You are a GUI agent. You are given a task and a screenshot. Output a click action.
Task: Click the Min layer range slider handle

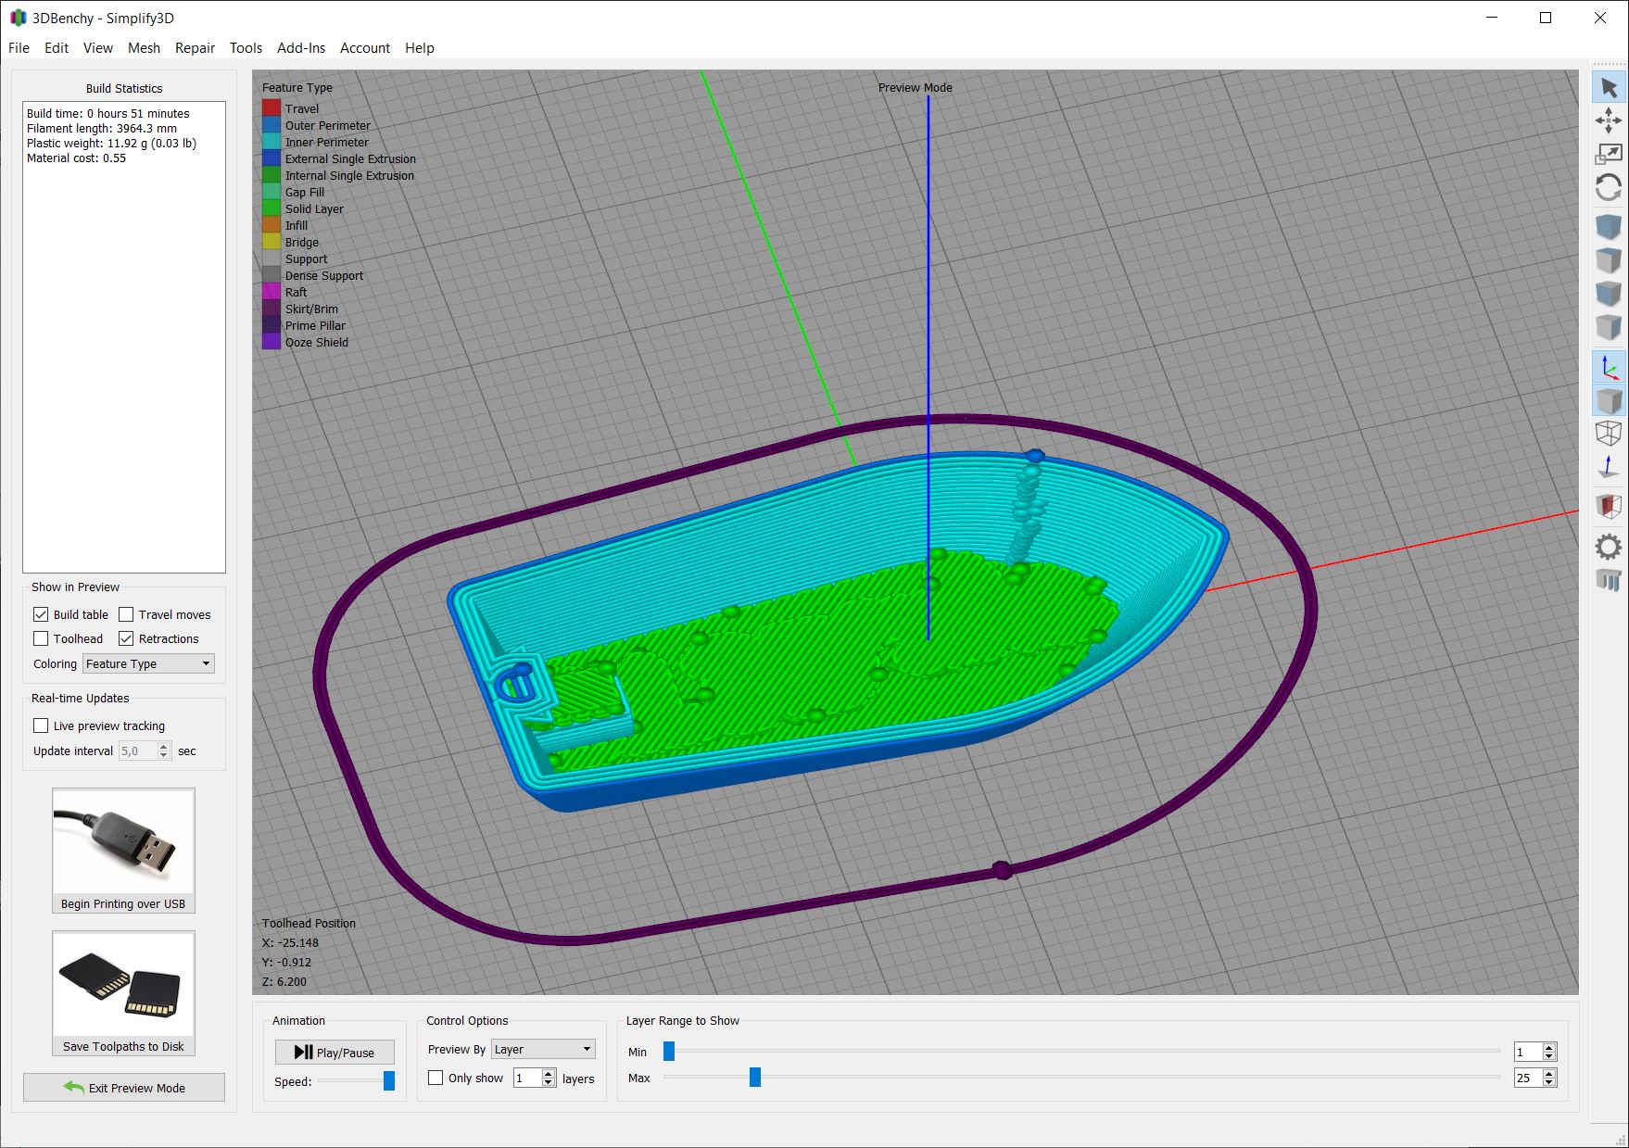(669, 1051)
